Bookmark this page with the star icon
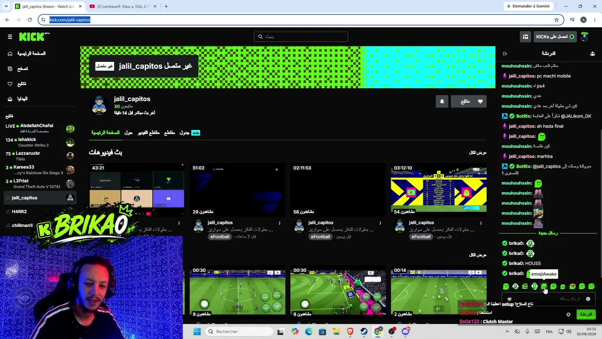602x339 pixels. click(556, 20)
